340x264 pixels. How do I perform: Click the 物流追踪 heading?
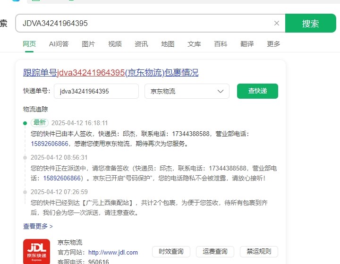tap(35, 109)
